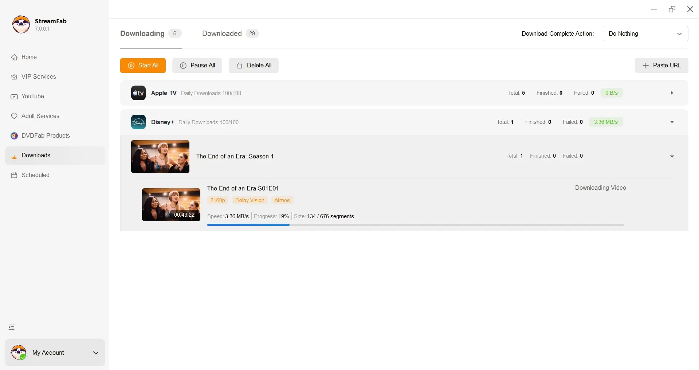Click the Atmos audio tag

pyautogui.click(x=282, y=200)
